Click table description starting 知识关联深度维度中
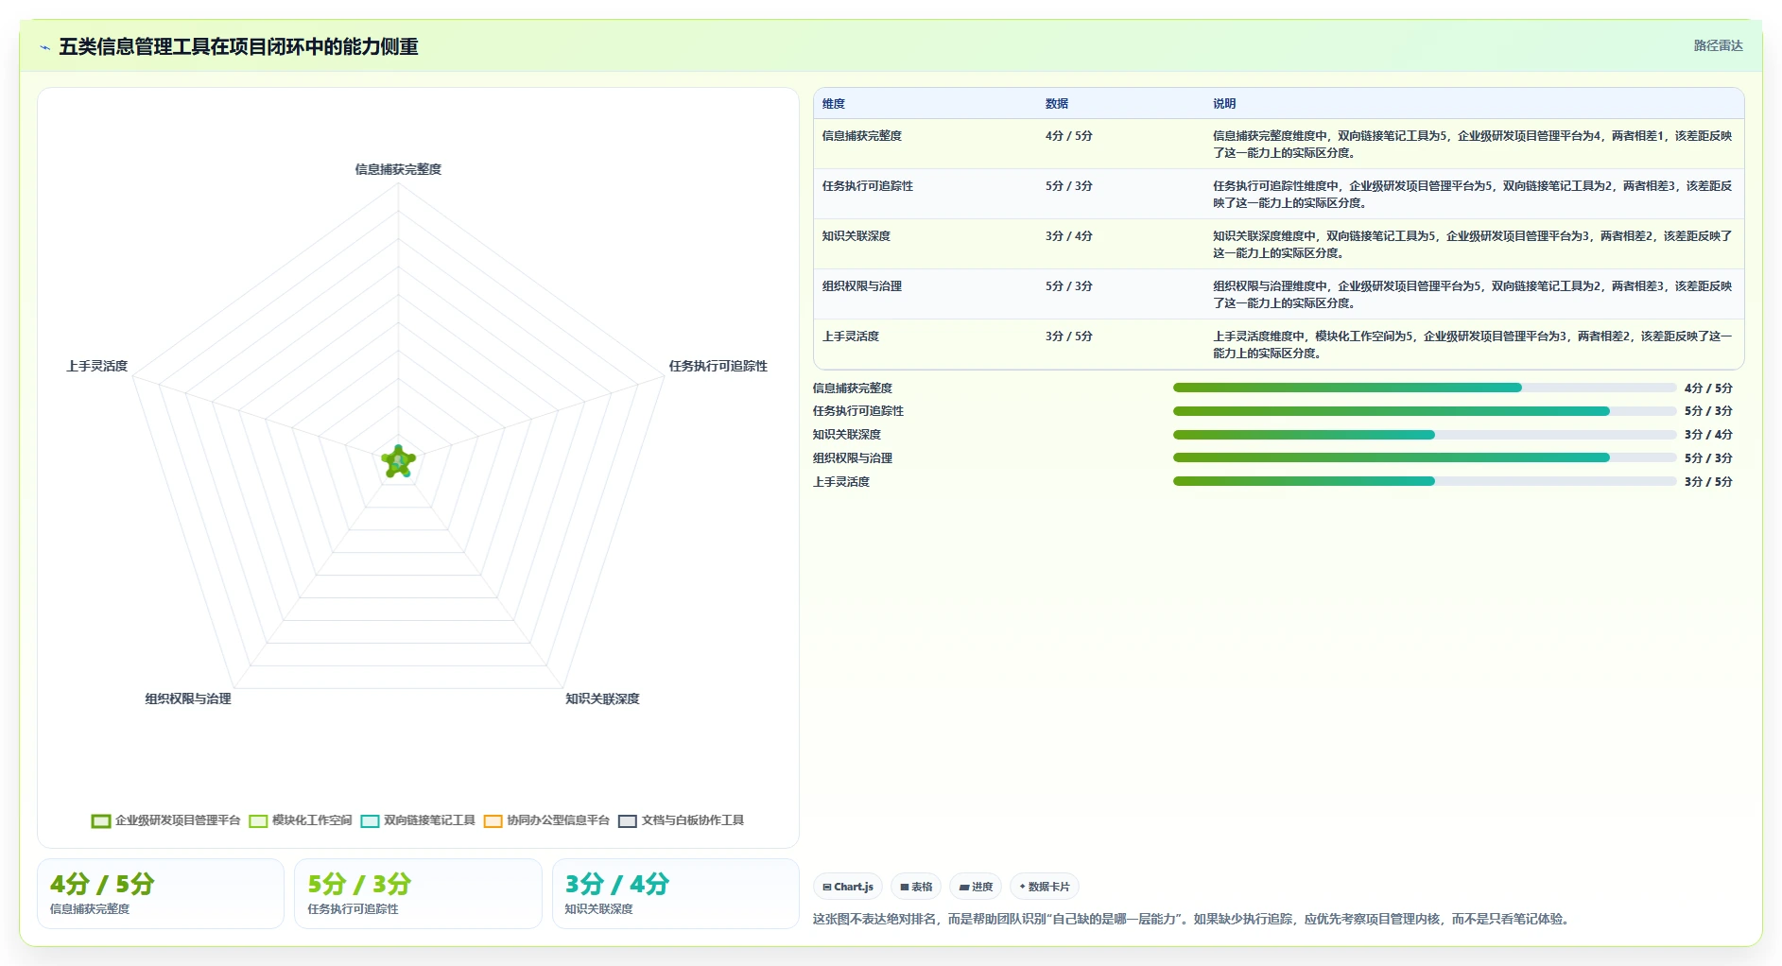 pos(1472,245)
